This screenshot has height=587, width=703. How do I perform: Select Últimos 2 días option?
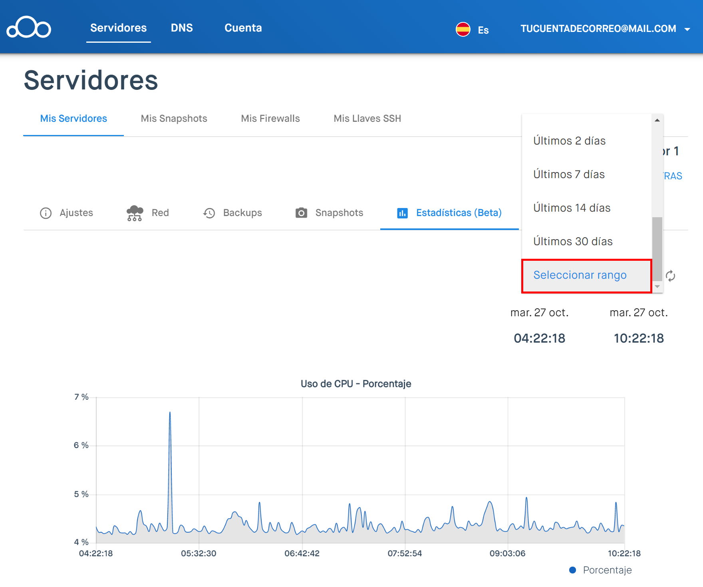[x=587, y=141]
